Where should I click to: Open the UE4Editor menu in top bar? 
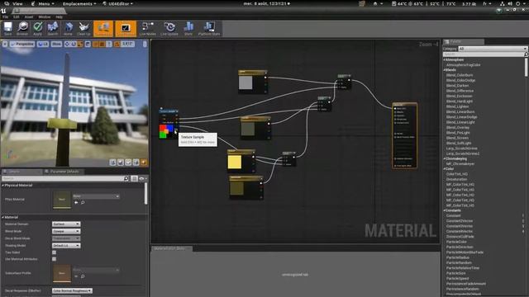tap(117, 3)
